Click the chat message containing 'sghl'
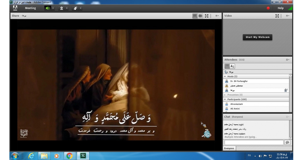303x160 pixels. click(x=234, y=125)
